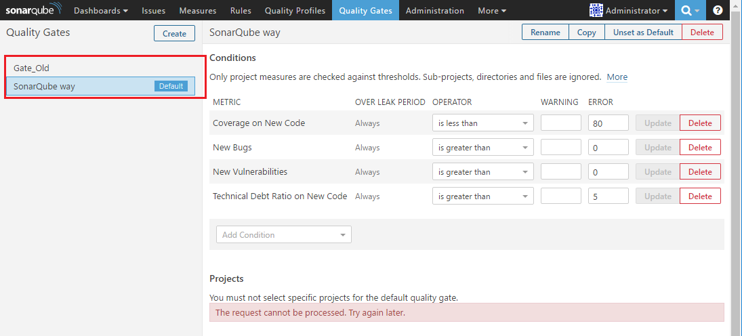Viewport: 742px width, 336px height.
Task: Open operator dropdown for Coverage on New Code
Action: click(482, 123)
